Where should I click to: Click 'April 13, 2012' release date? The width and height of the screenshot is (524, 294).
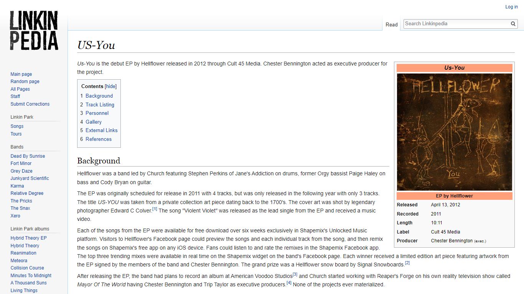pyautogui.click(x=445, y=205)
